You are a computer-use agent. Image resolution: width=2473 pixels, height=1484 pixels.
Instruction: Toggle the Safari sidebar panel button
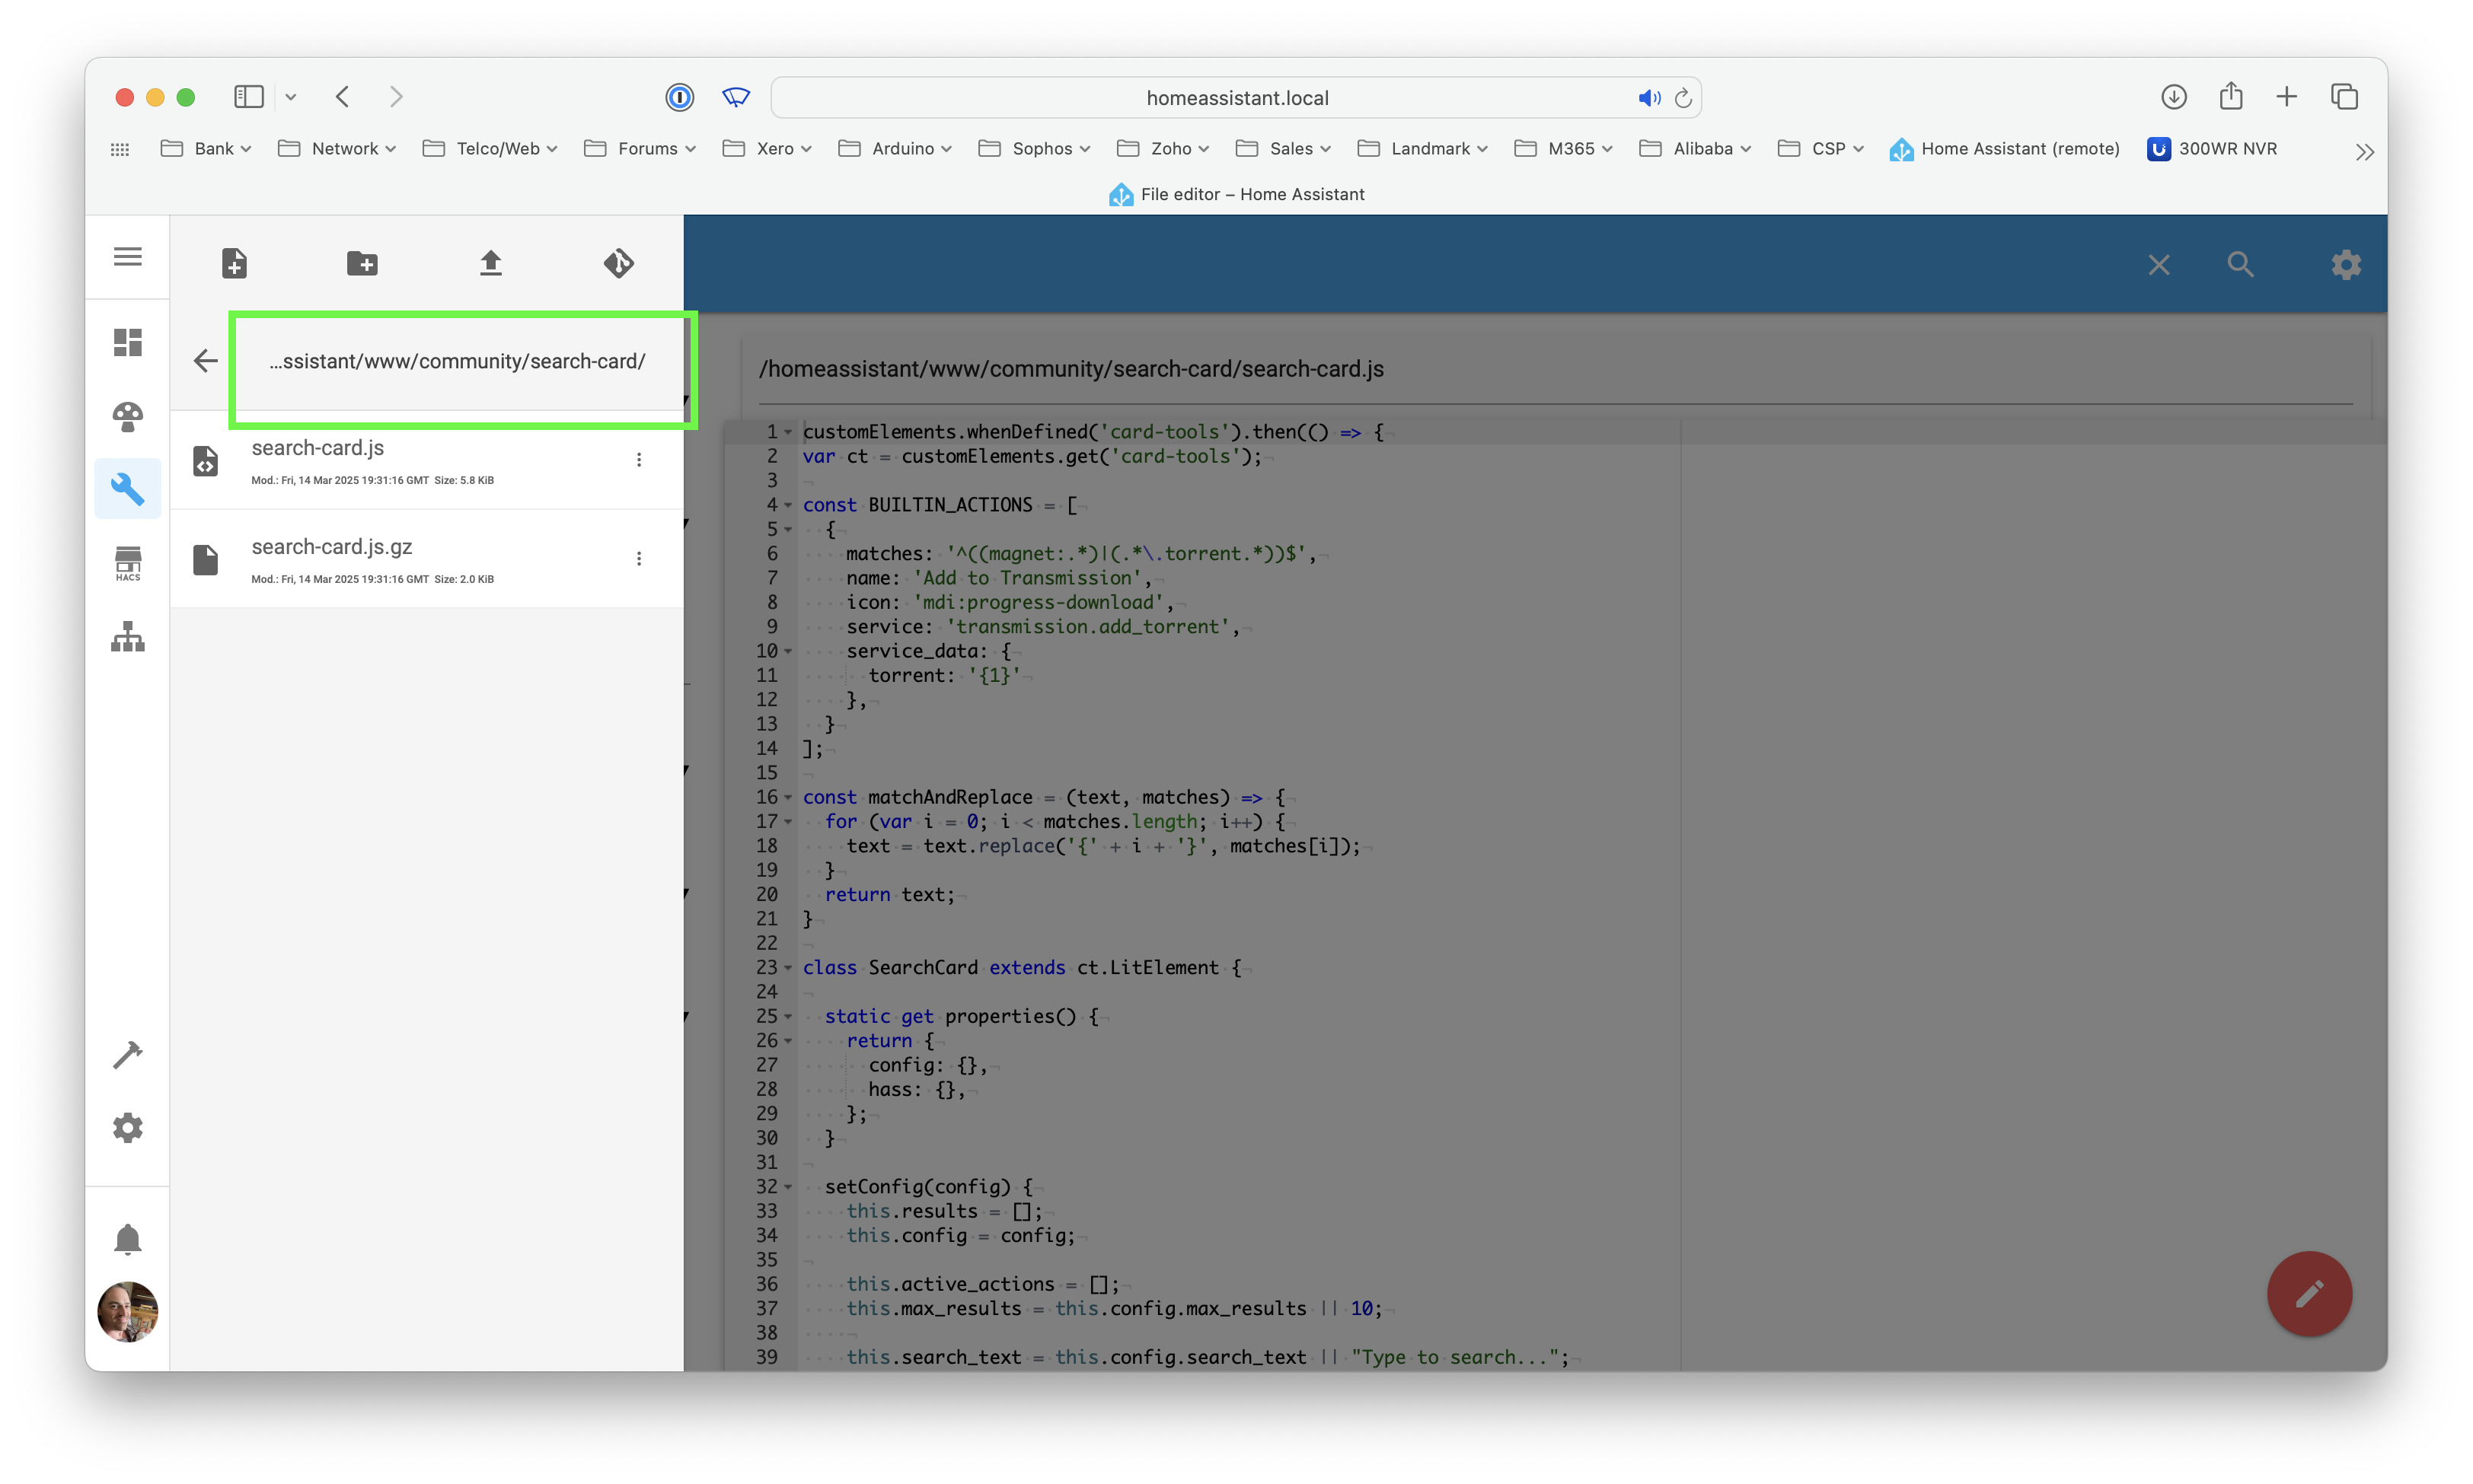pos(248,97)
